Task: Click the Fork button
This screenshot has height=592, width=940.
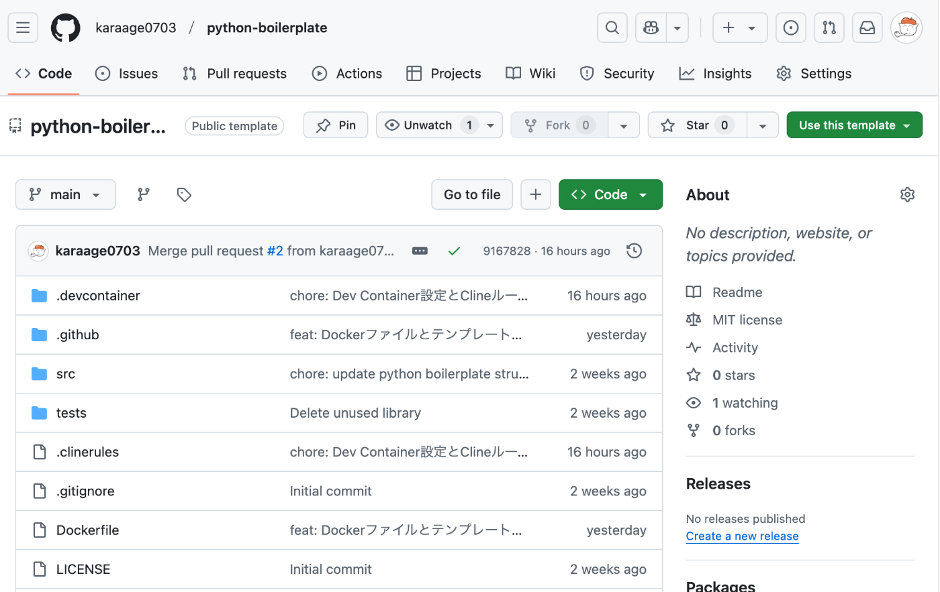Action: 559,125
